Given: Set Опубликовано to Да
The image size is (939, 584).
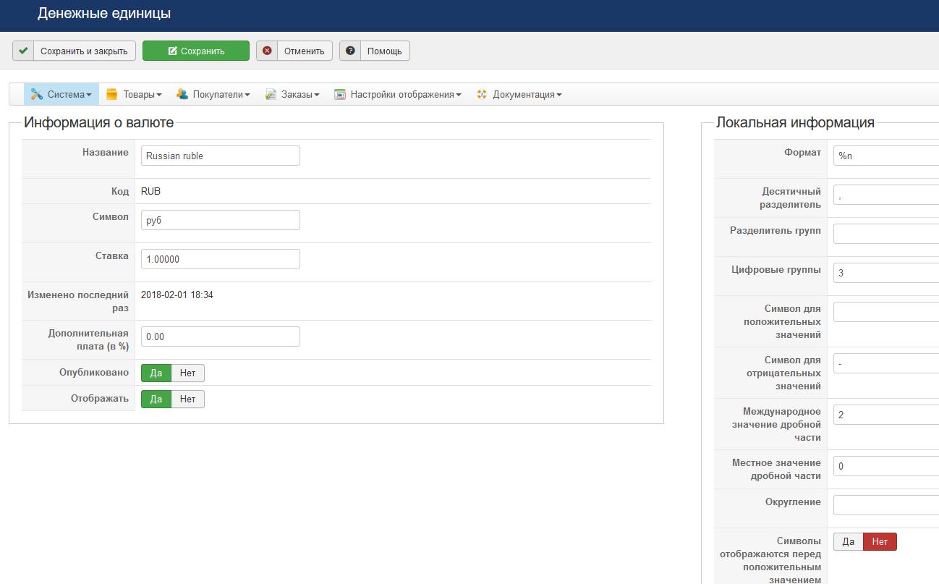Looking at the screenshot, I should (156, 373).
